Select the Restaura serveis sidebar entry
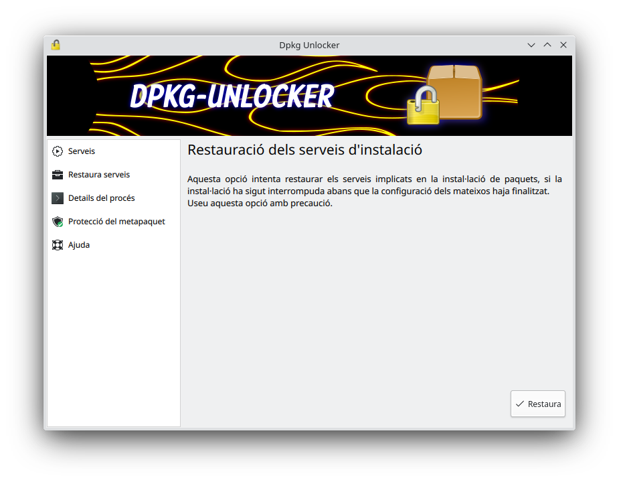The height and width of the screenshot is (482, 619). (x=99, y=175)
